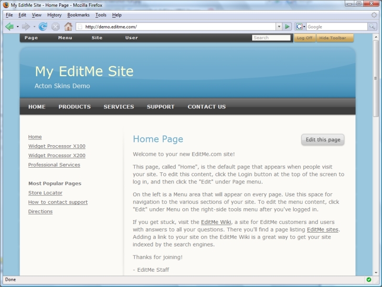Viewport: 382px width, 287px height.
Task: Click the Home sidebar link
Action: (x=35, y=137)
